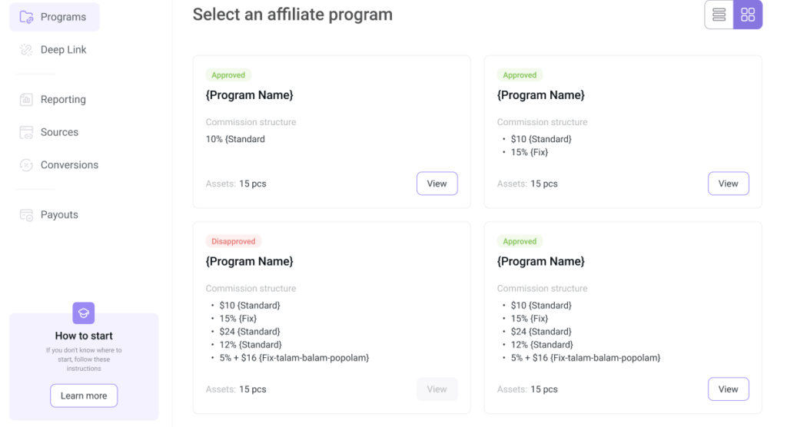
Task: Click the first program's Approved badge
Action: click(x=228, y=75)
